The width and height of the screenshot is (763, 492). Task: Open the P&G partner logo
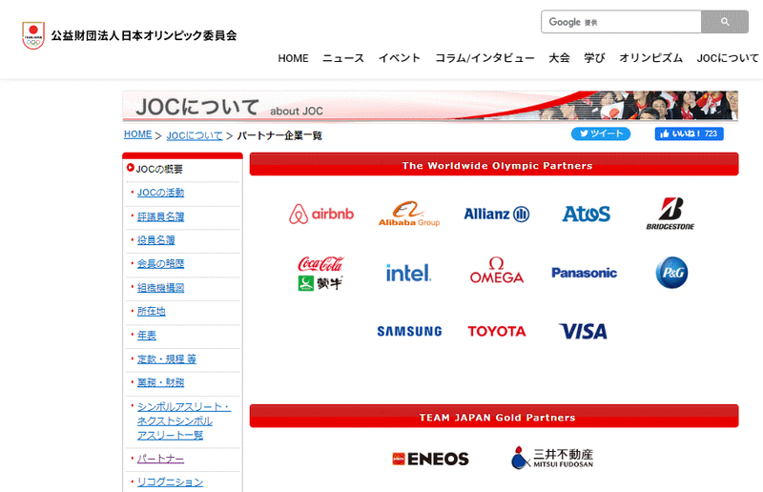(671, 273)
